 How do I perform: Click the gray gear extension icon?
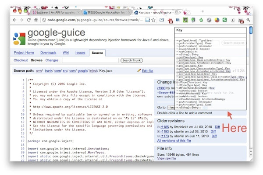[209, 20]
